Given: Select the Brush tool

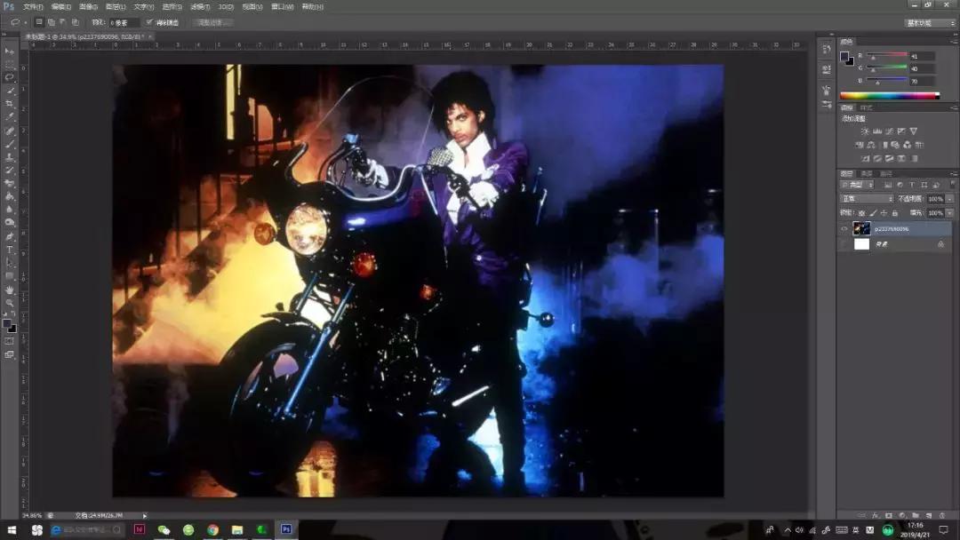Looking at the screenshot, I should (x=9, y=144).
